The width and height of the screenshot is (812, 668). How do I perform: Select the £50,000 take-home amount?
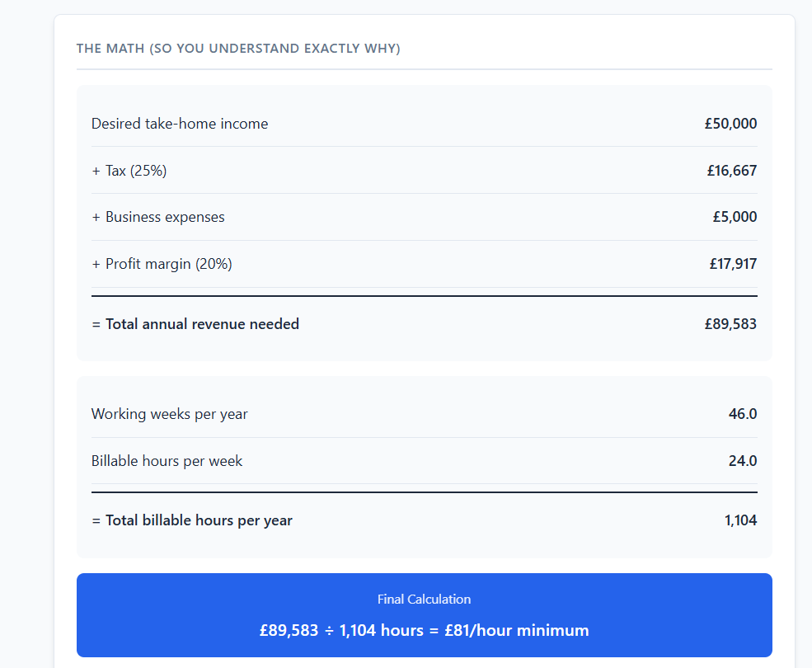730,124
